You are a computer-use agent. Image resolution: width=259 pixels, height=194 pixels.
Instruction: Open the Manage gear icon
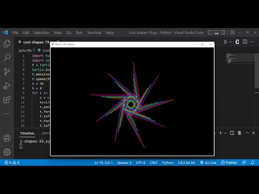point(7,152)
